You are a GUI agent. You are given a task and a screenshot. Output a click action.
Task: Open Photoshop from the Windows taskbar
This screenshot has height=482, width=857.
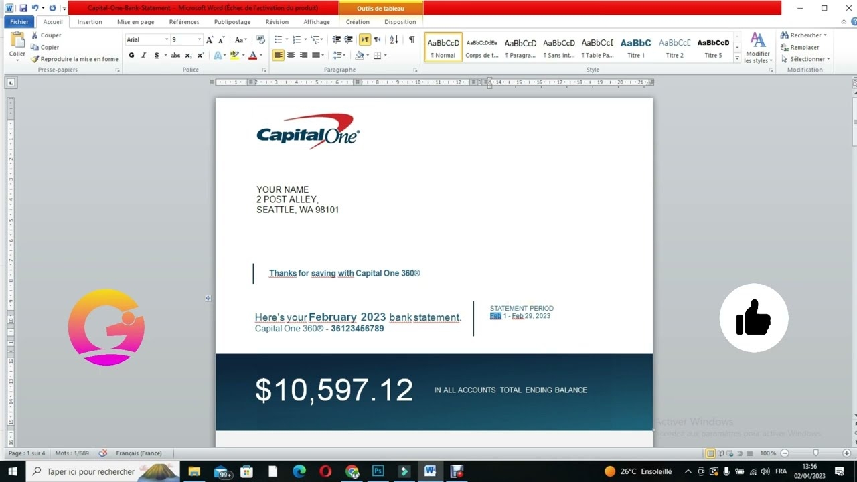coord(378,471)
